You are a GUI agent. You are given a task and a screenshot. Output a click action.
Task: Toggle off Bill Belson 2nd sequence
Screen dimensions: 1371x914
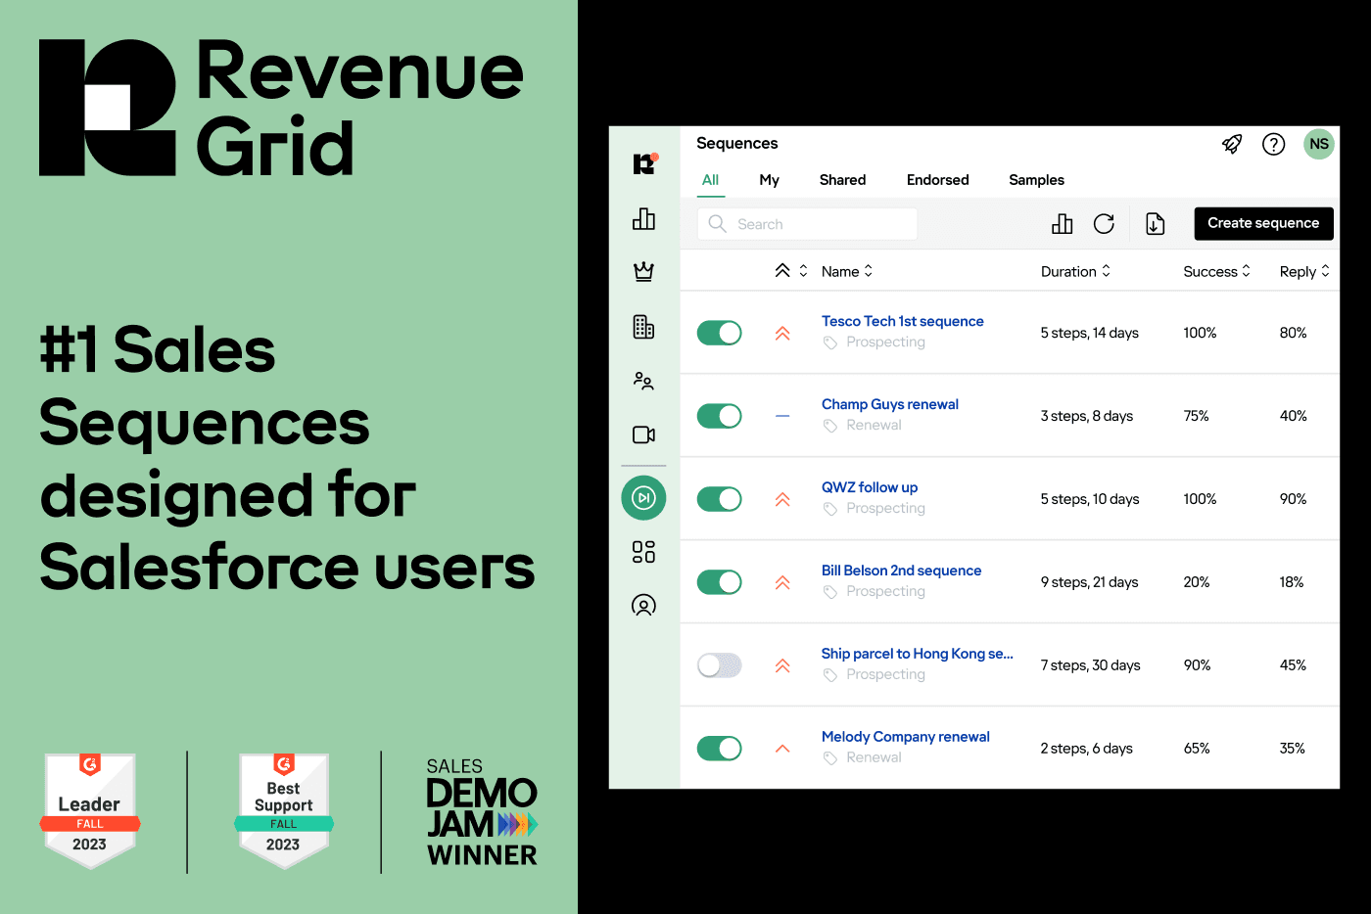point(719,582)
